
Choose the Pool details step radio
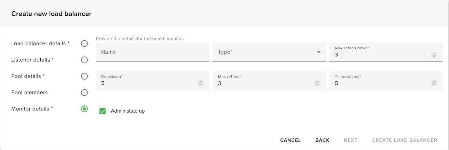pos(84,76)
